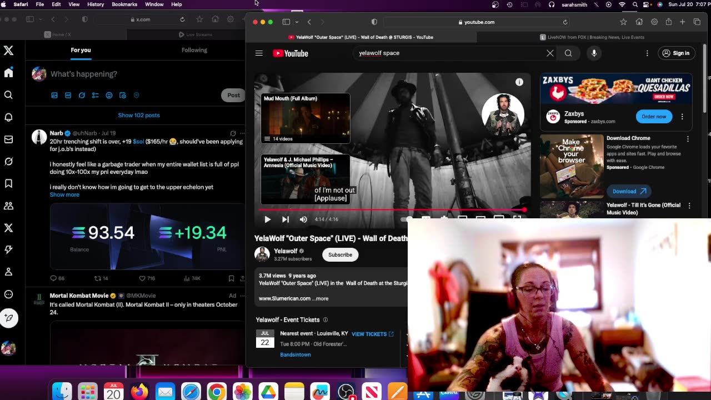
Task: Open VIEW TICKETS for Louisville event
Action: 372,334
